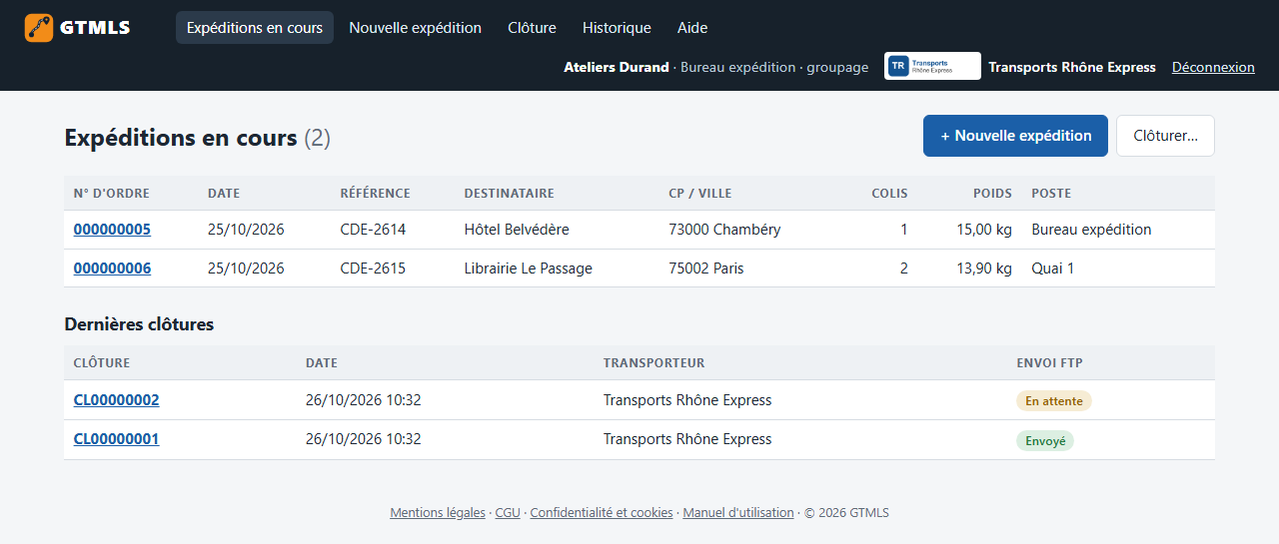Click recipient Hôtel Belvédère

tap(517, 230)
